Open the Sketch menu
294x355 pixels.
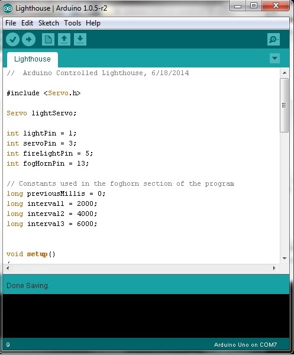point(49,23)
